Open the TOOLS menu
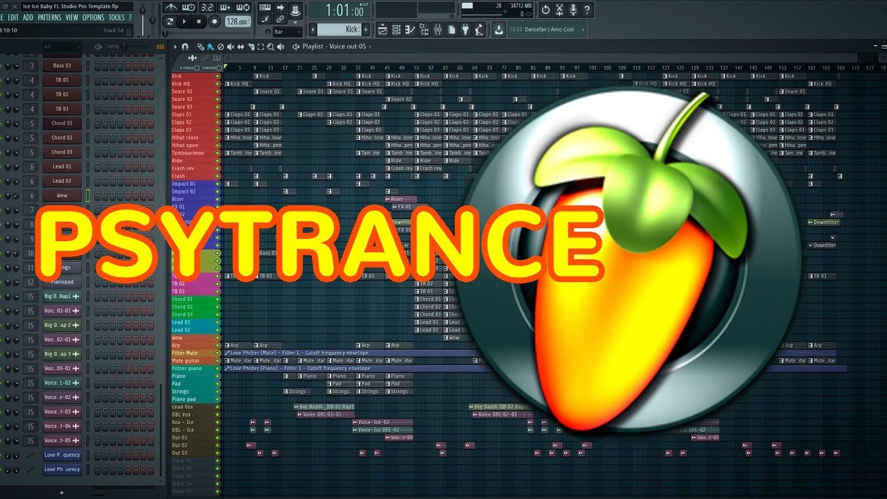Viewport: 887px width, 499px height. [116, 17]
